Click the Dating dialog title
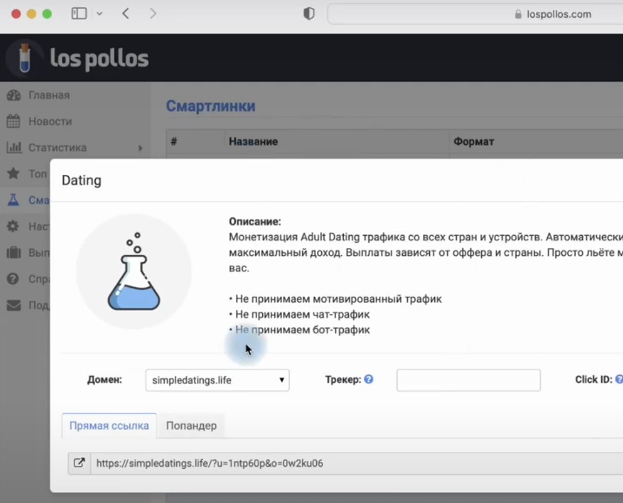Viewport: 623px width, 503px height. pyautogui.click(x=81, y=181)
